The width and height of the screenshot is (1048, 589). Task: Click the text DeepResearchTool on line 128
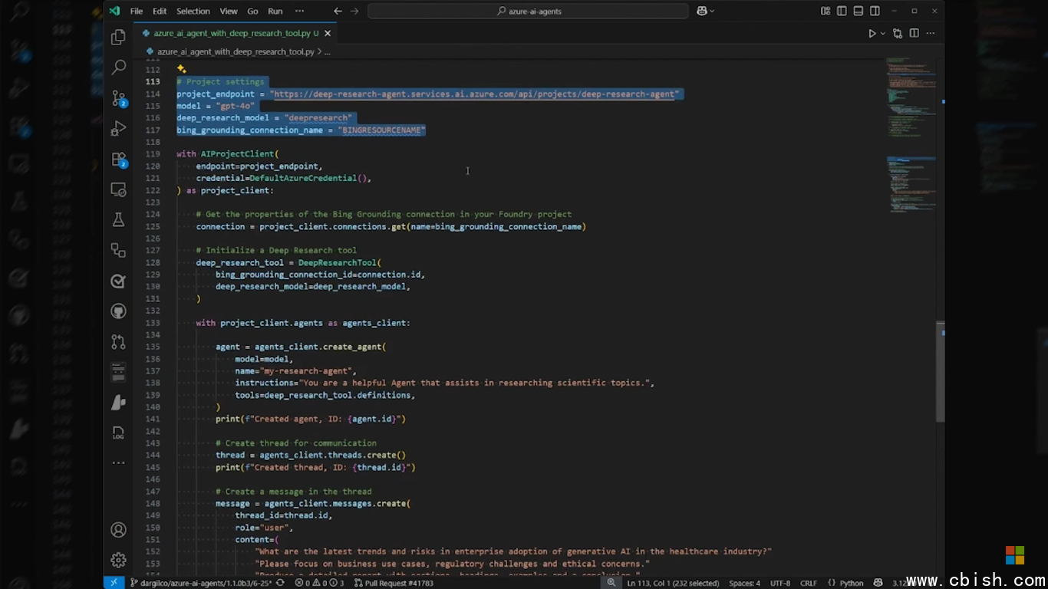coord(338,262)
